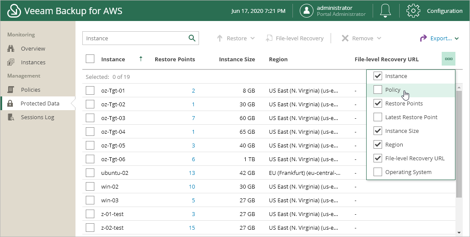This screenshot has width=470, height=237.
Task: Click the win-03 instance name
Action: coord(110,200)
